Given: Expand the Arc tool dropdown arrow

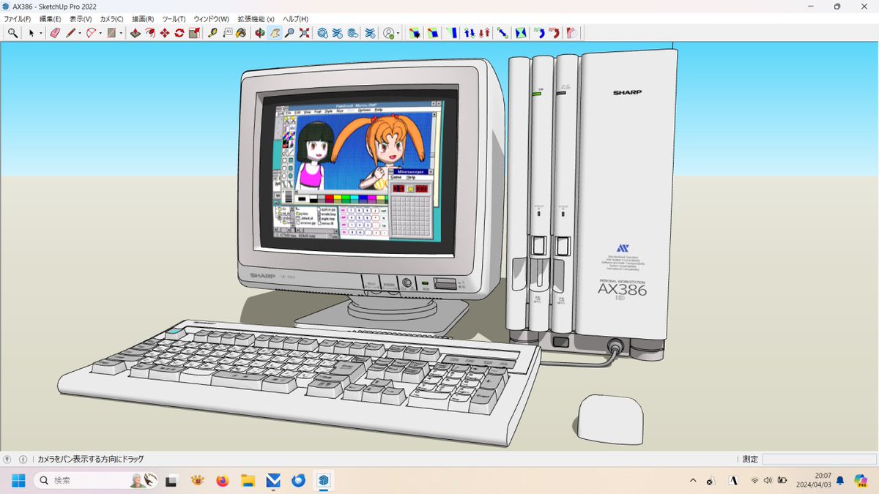Looking at the screenshot, I should click(100, 33).
